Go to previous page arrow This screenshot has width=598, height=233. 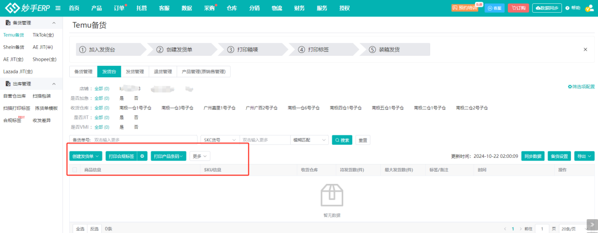click(506, 229)
